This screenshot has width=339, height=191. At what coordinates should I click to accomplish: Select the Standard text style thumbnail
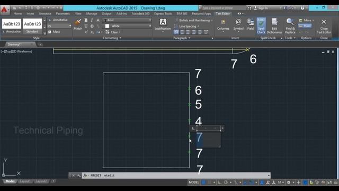[x=32, y=26]
